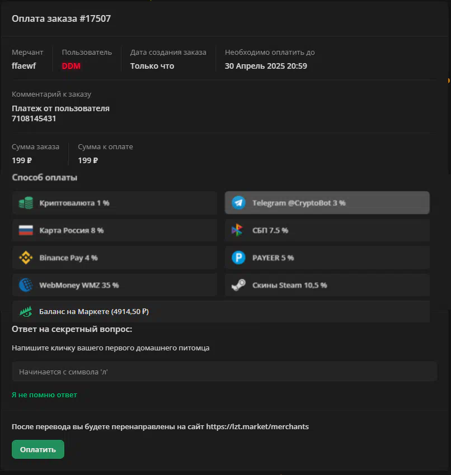Pay with Баланс на Маркете

point(221,311)
